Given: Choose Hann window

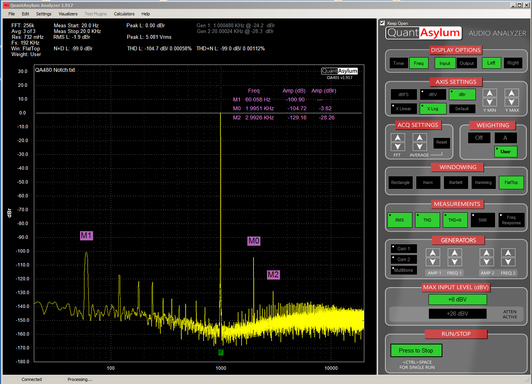Looking at the screenshot, I should point(428,182).
